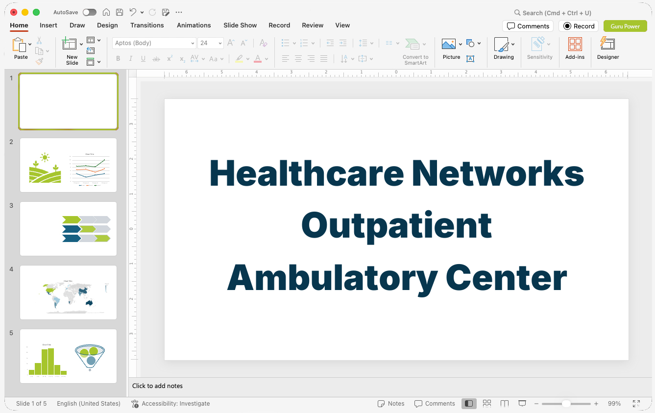Open the font name Aptos (Body) dropdown

coord(193,43)
